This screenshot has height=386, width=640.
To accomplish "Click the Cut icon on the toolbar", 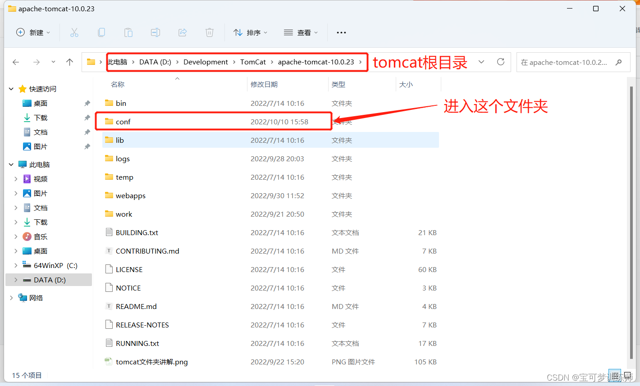I will point(74,32).
